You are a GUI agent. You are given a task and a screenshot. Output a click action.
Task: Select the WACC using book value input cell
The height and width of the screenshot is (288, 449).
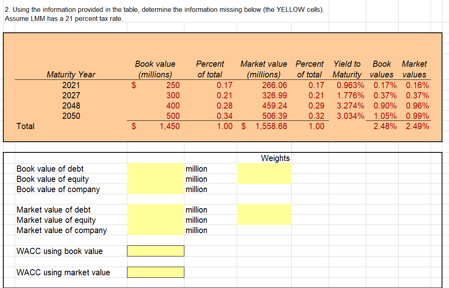(x=155, y=251)
